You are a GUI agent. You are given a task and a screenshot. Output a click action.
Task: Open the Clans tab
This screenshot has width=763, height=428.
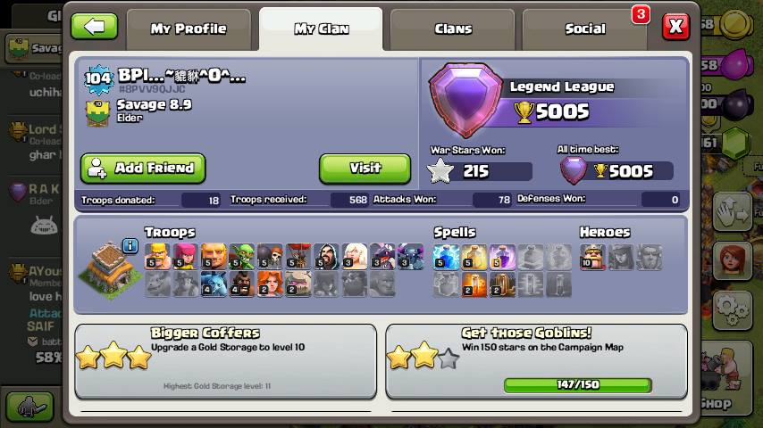point(453,29)
